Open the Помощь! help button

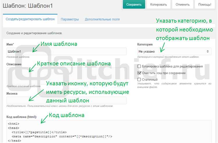tap(205, 4)
